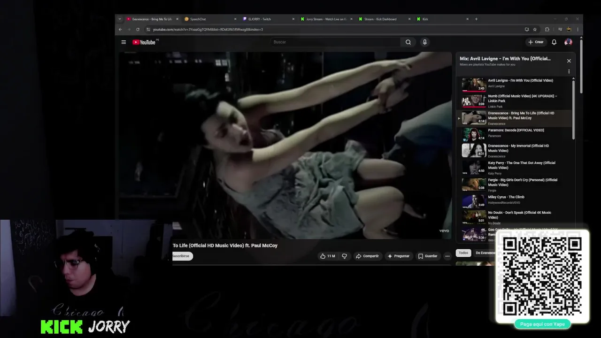Click the playlist panel scrollbar
601x338 pixels.
[x=573, y=109]
